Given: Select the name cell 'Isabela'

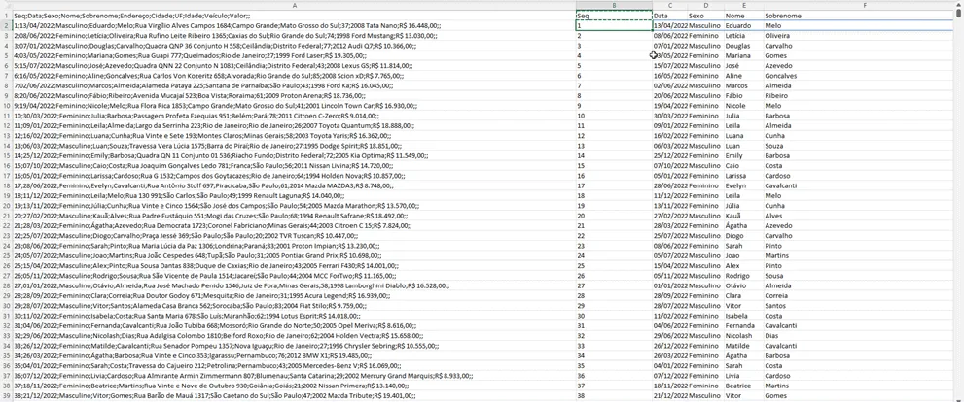Looking at the screenshot, I should 743,316.
